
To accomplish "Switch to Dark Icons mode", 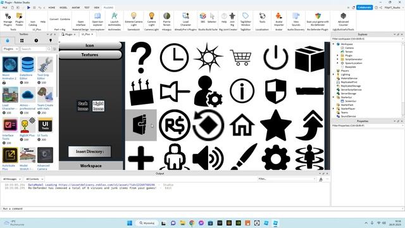I will click(x=83, y=106).
